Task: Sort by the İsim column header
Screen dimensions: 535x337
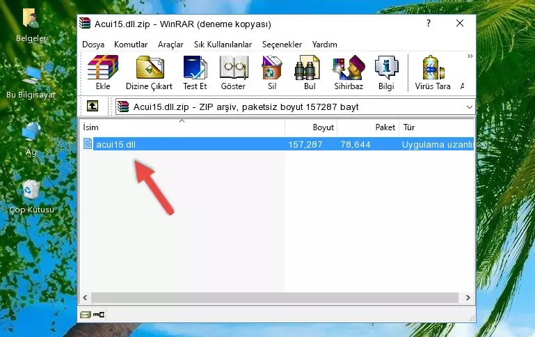Action: tap(182, 127)
